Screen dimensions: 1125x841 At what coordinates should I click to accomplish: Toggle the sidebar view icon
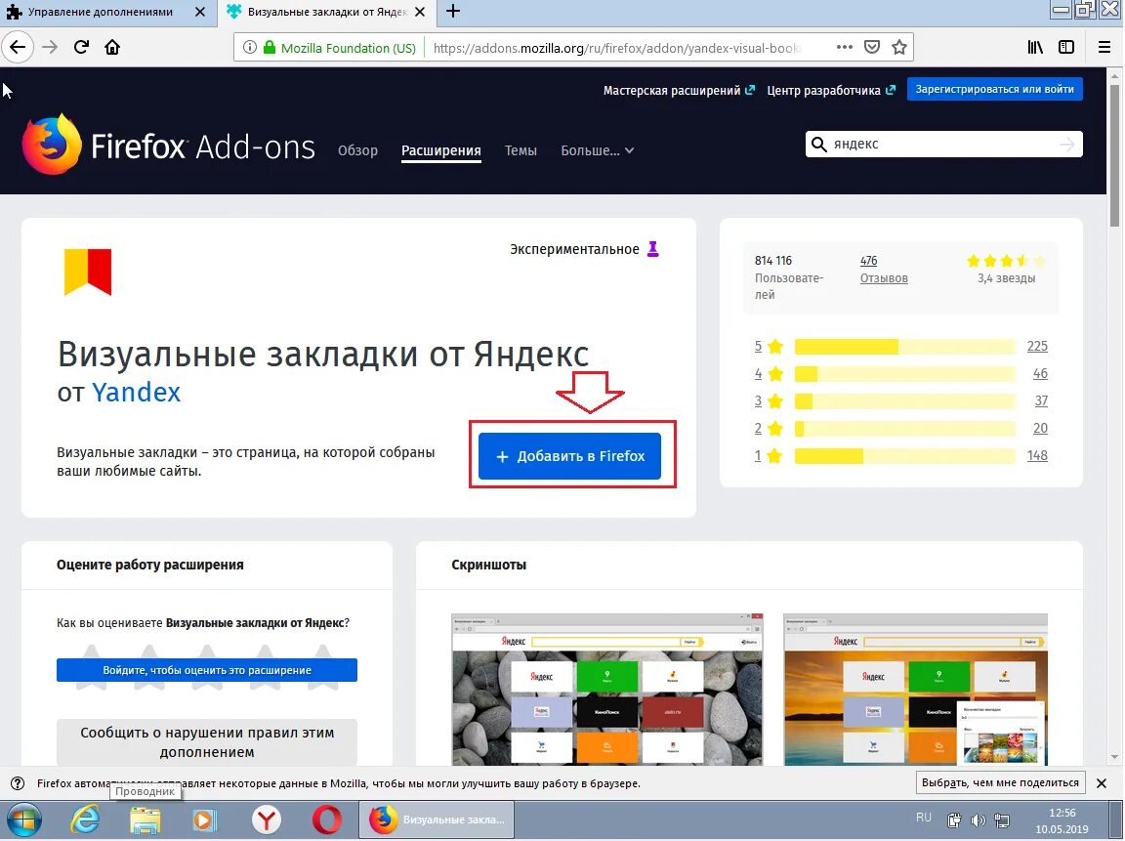click(x=1066, y=47)
